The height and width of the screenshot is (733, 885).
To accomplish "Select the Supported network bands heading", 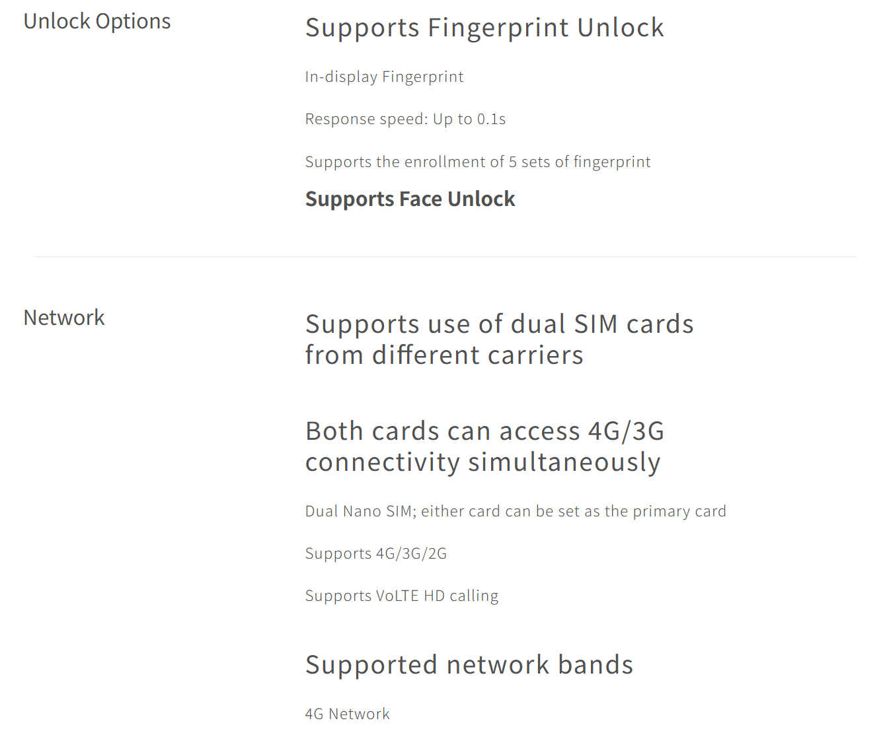I will 469,666.
